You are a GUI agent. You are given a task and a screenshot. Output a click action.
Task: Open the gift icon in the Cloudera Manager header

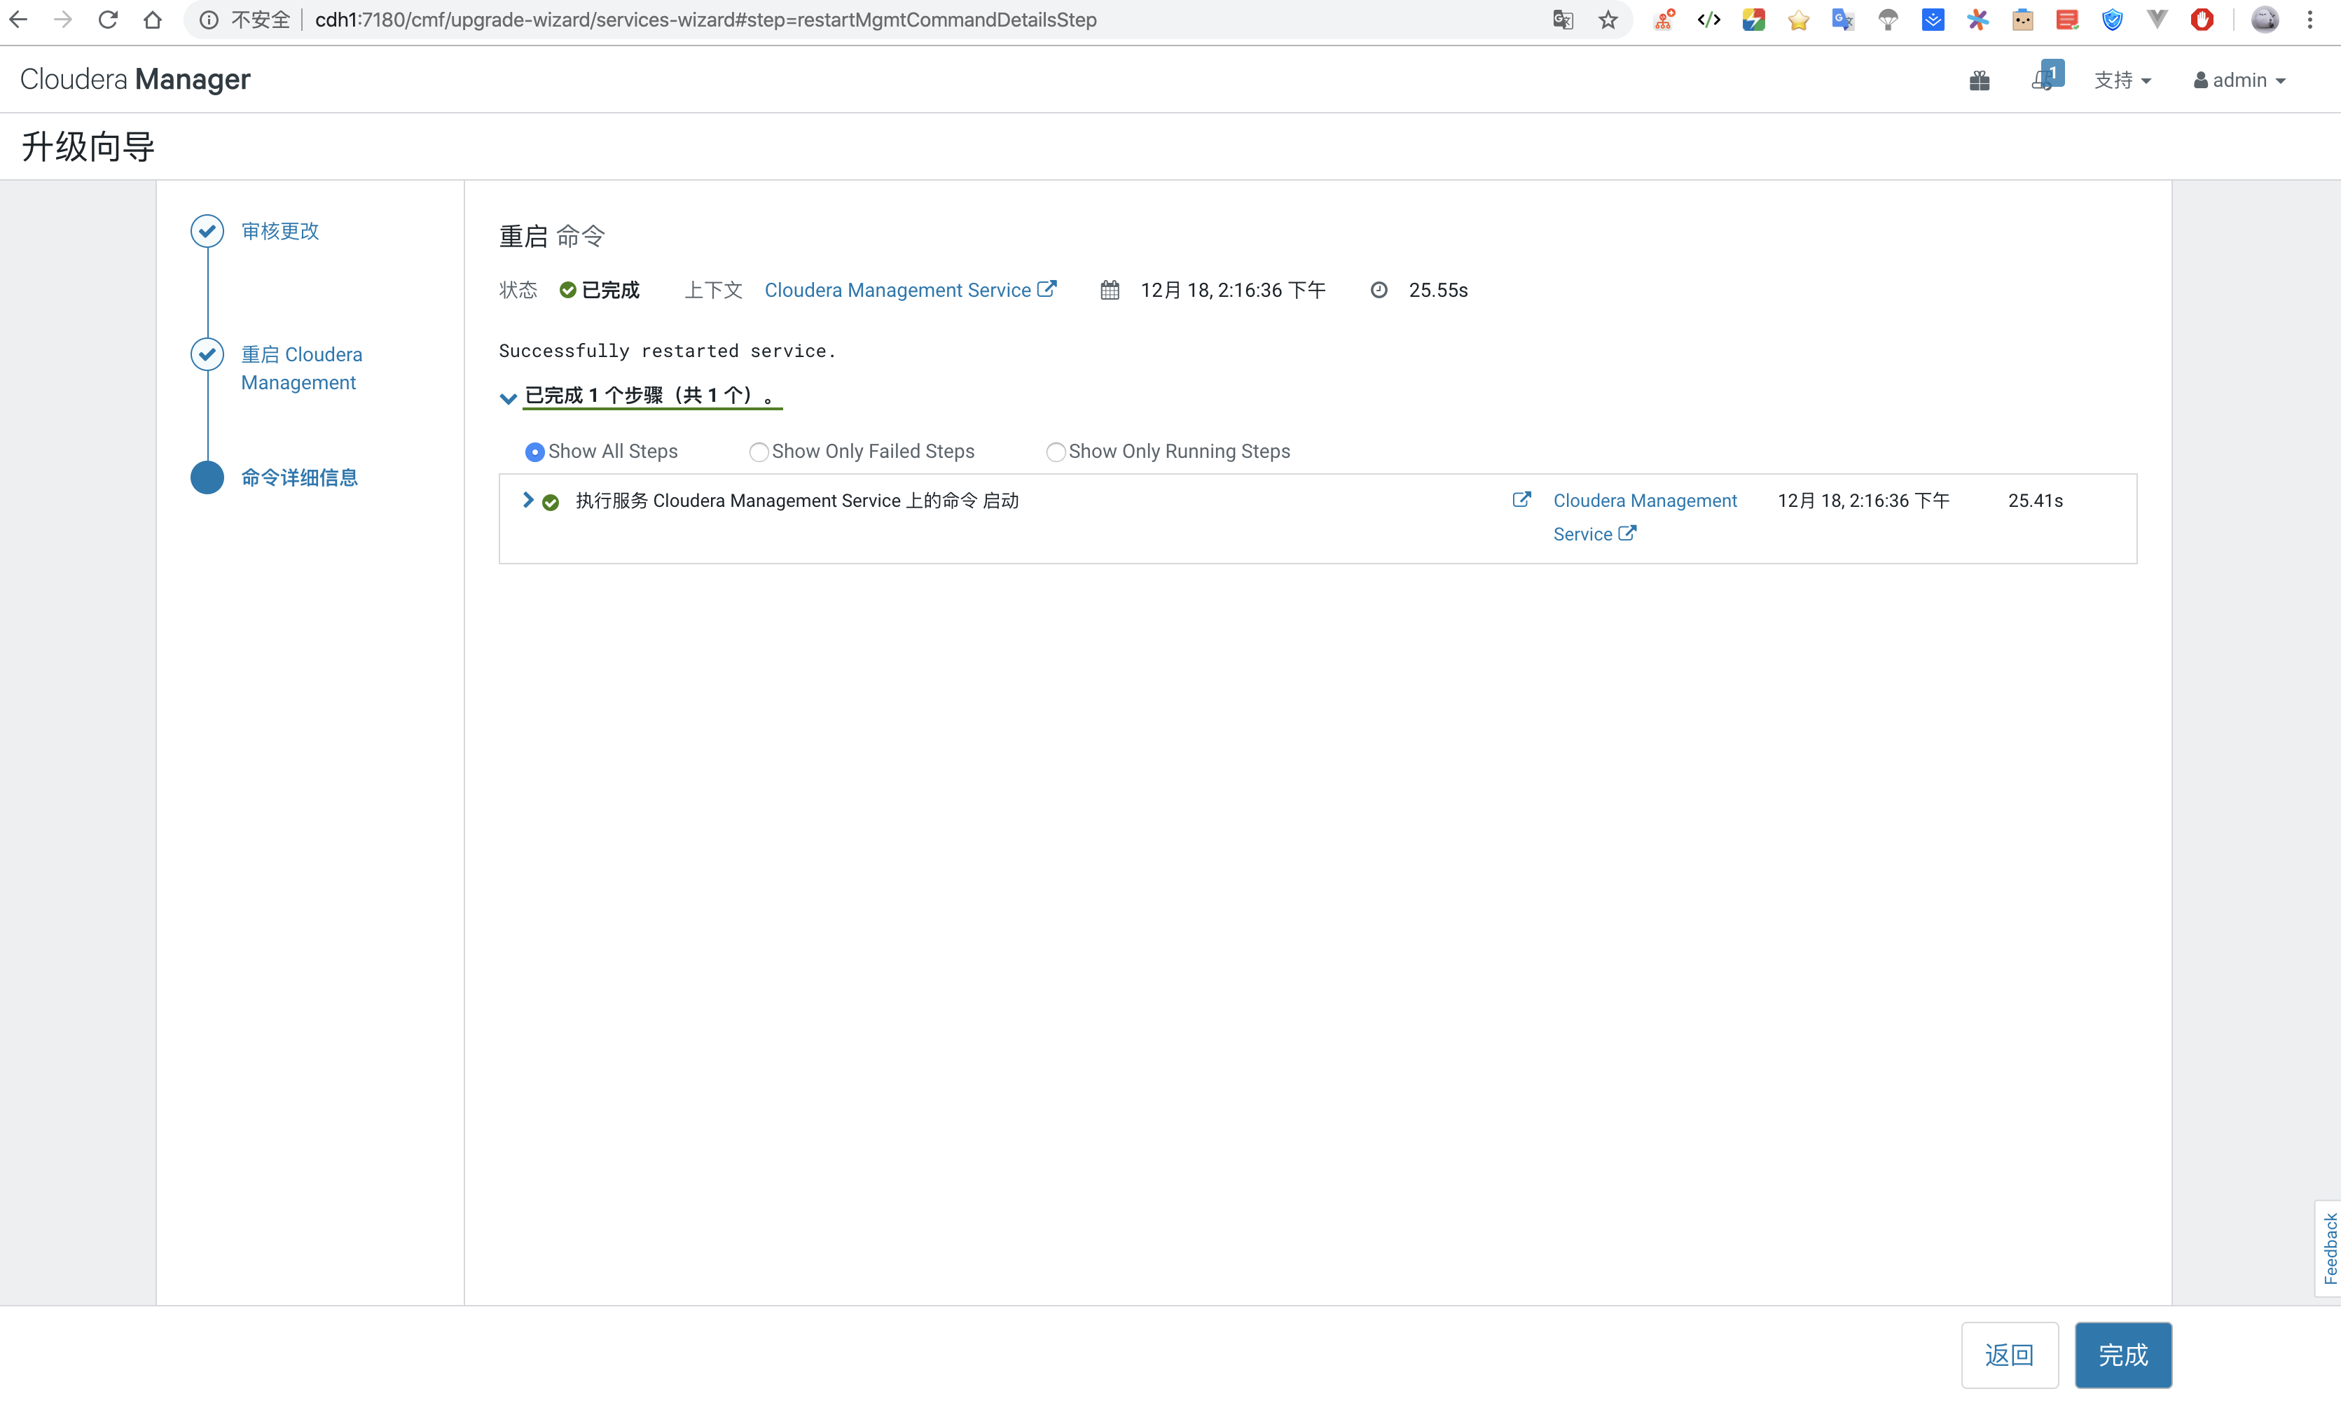[x=1981, y=79]
